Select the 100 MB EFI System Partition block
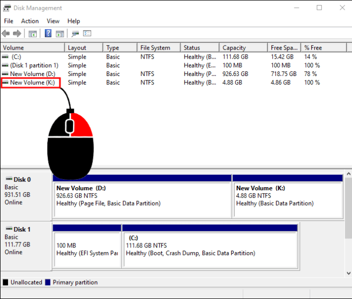The width and height of the screenshot is (352, 299). 87,249
